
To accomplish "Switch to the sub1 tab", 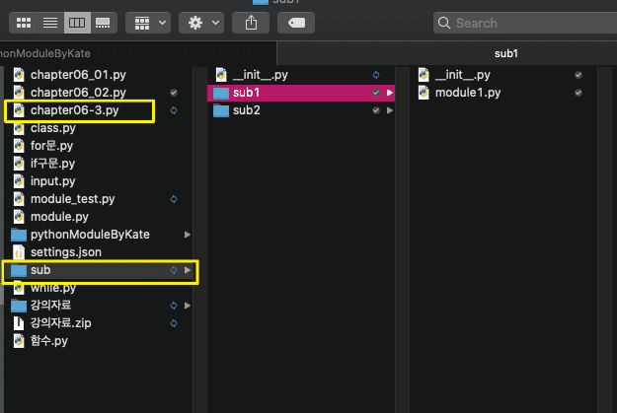I will tap(505, 53).
